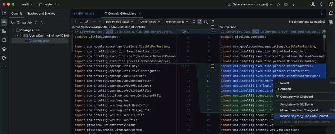
Task: Click the Run button in the top toolbar
Action: tap(278, 4)
